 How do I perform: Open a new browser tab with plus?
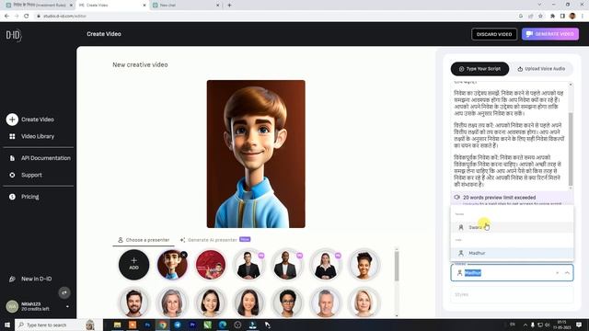point(229,6)
